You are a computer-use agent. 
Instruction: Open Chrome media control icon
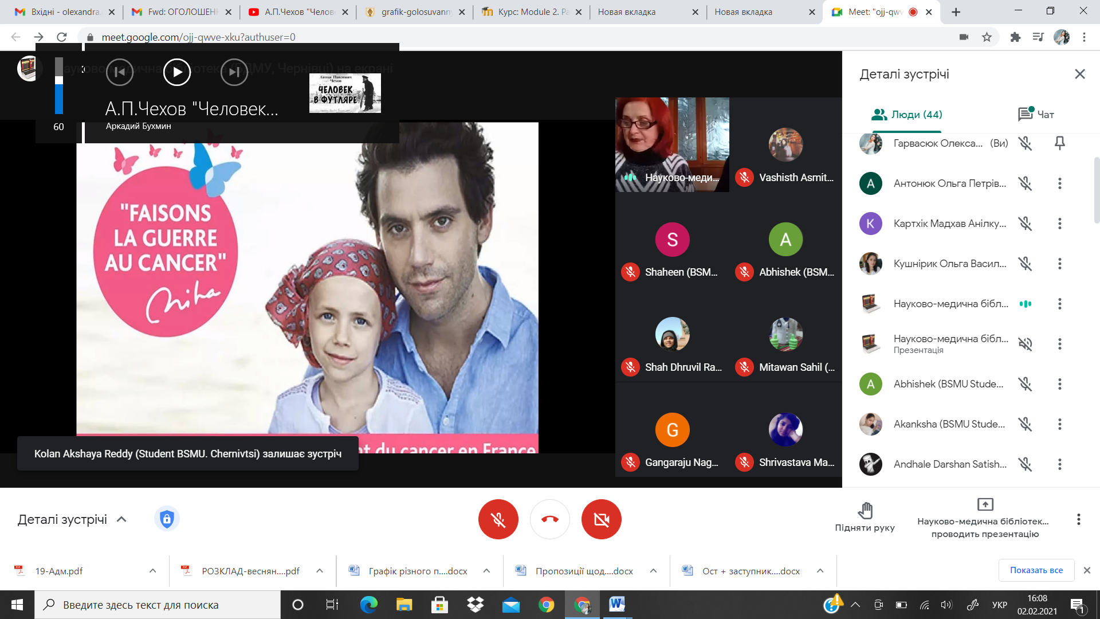click(1038, 37)
